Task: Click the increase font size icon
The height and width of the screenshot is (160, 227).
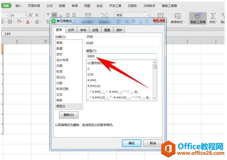Action: (31, 15)
